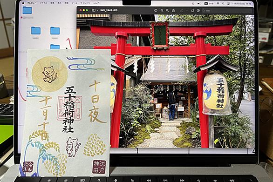Expand the highlight color options chevron

click(187, 11)
